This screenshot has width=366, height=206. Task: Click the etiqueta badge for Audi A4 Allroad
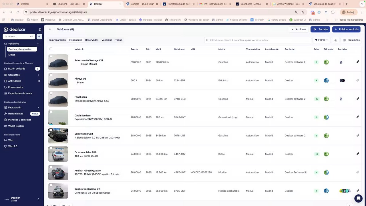point(326,172)
